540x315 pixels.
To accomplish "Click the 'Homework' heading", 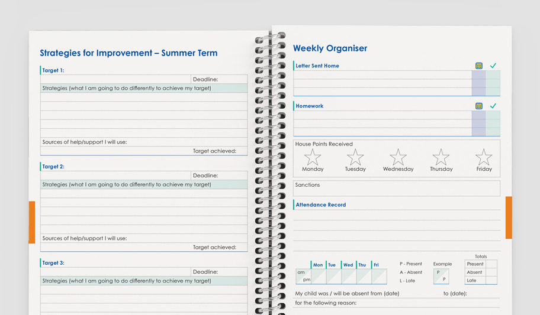I will [309, 106].
